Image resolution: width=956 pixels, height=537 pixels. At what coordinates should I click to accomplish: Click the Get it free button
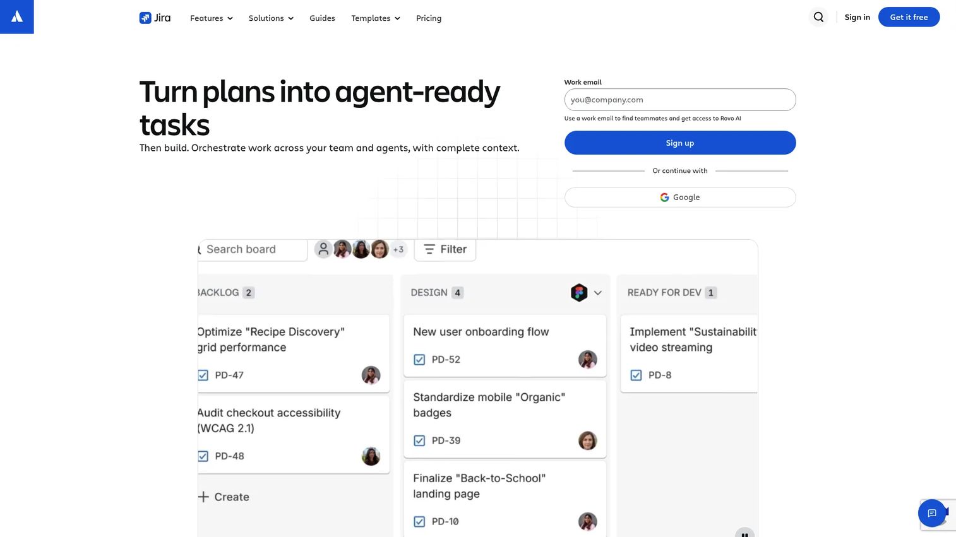[909, 17]
